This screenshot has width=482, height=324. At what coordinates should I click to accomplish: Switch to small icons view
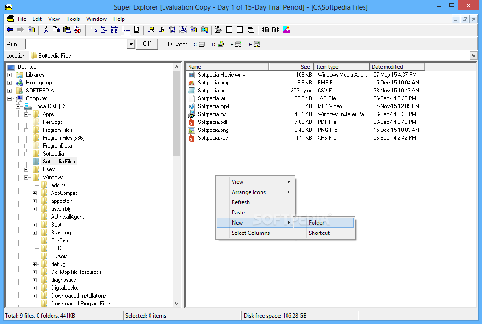pos(104,30)
